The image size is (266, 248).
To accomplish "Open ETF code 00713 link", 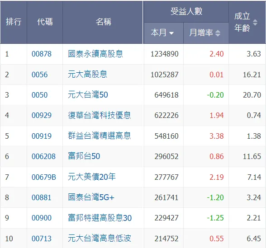I will coord(42,239).
